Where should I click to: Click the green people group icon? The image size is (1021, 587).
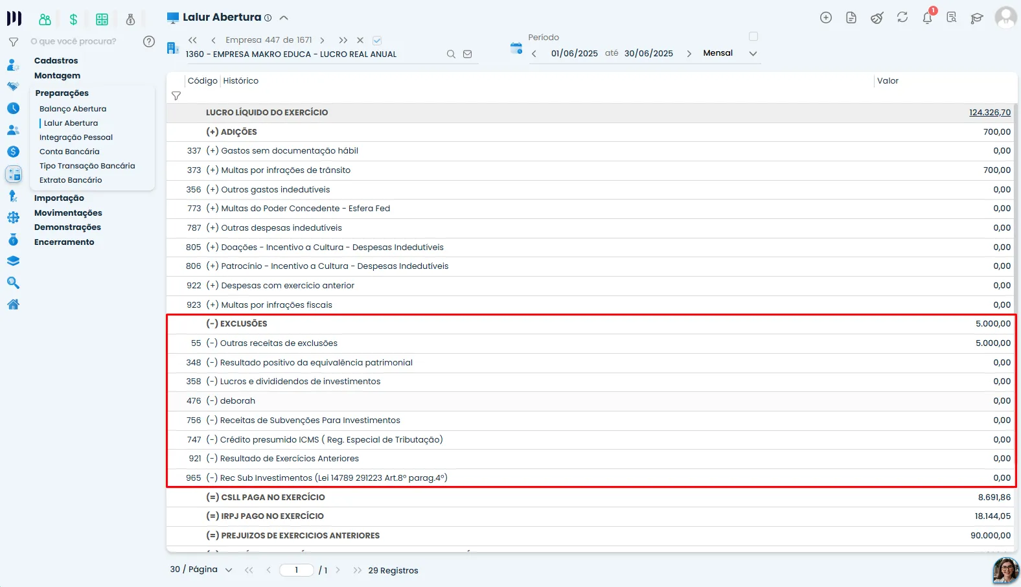point(45,19)
